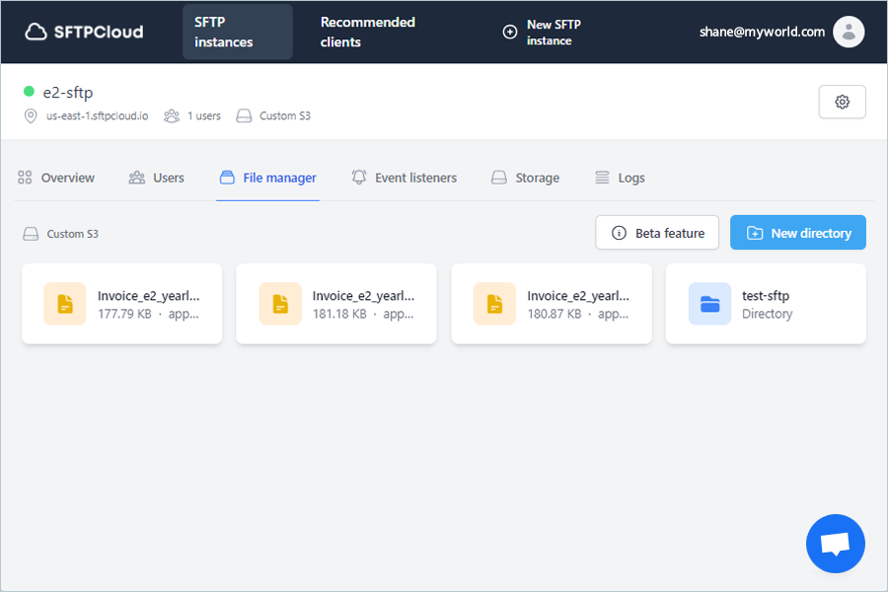Open the 181.18 KB invoice file card
The height and width of the screenshot is (592, 888).
coord(336,304)
